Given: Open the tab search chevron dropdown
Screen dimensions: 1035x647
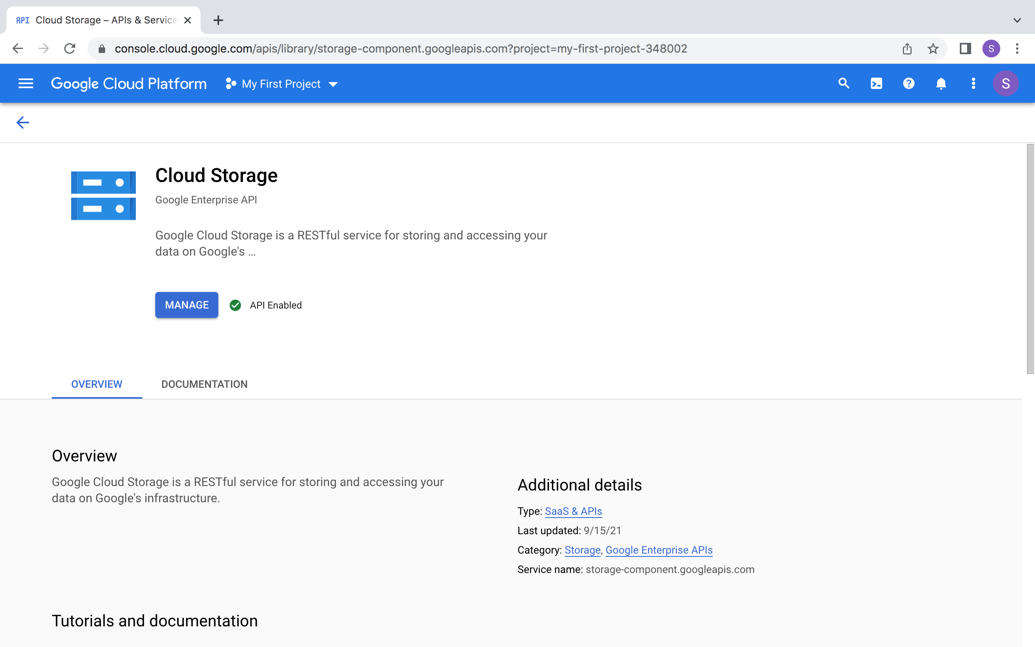Looking at the screenshot, I should tap(1017, 20).
